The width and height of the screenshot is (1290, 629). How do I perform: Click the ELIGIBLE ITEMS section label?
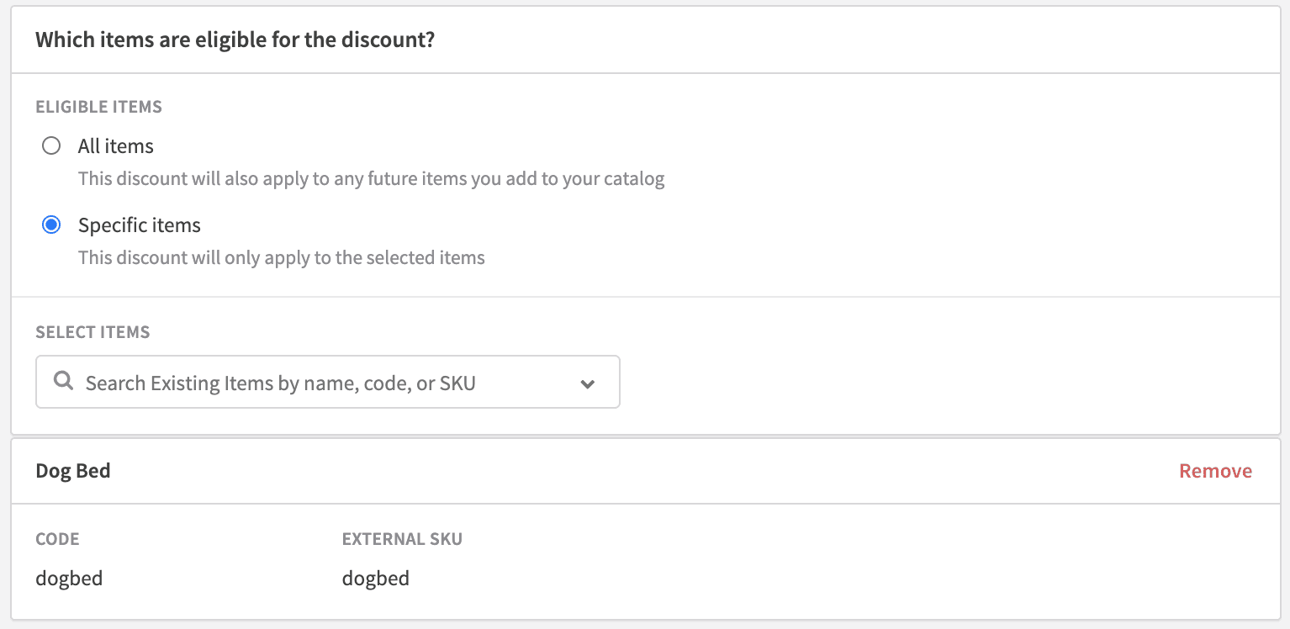pos(98,107)
